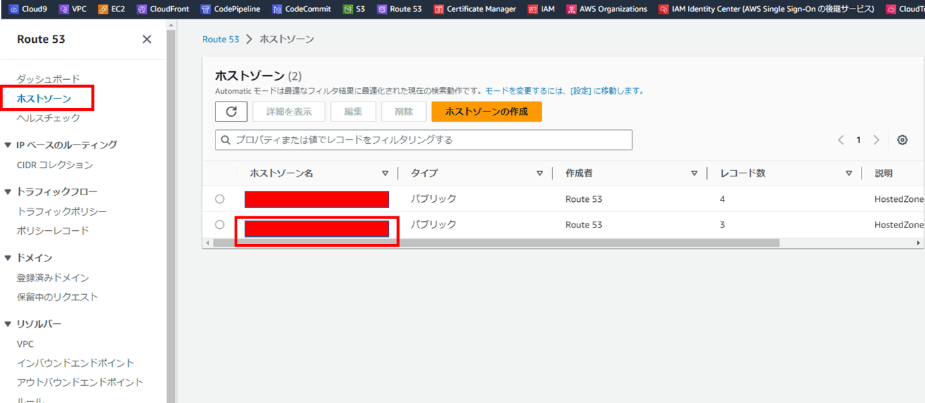Click the table's horizontal scrollbar
This screenshot has width=925, height=403.
[x=496, y=243]
